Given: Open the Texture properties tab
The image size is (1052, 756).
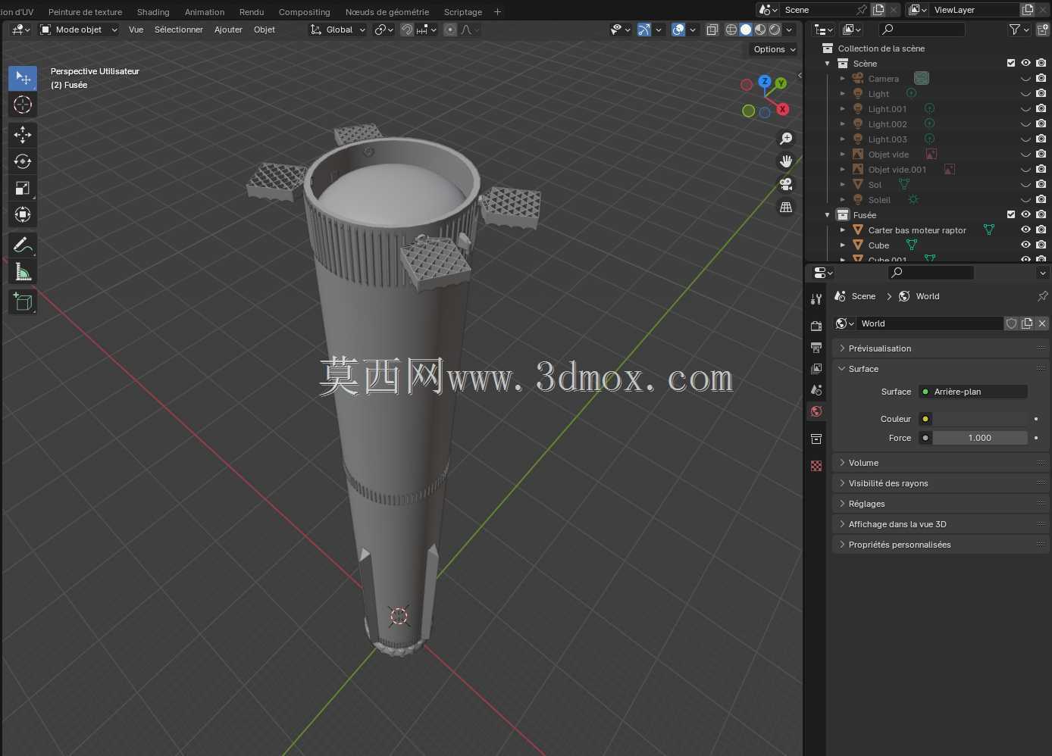Looking at the screenshot, I should [x=816, y=466].
